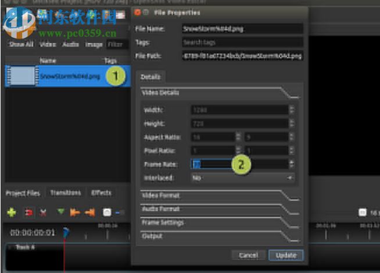Switch to the Effects tab
This screenshot has height=273, width=380.
point(101,193)
